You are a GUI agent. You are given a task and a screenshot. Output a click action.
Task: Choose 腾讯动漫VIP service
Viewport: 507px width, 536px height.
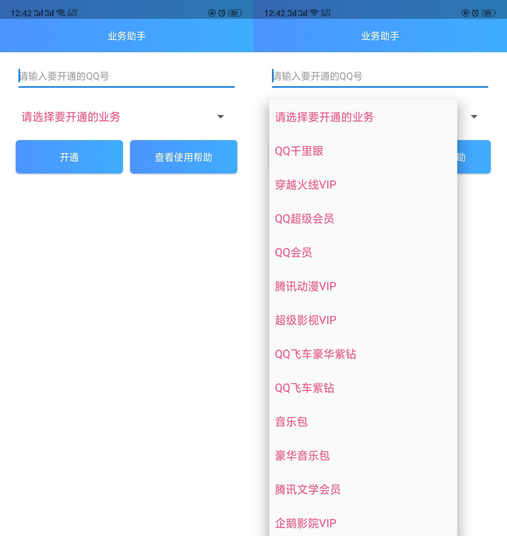point(305,286)
